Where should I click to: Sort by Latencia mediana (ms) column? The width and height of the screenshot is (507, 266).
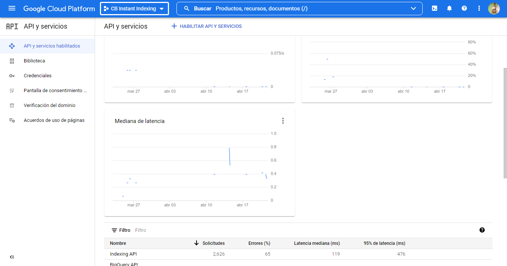pyautogui.click(x=317, y=243)
